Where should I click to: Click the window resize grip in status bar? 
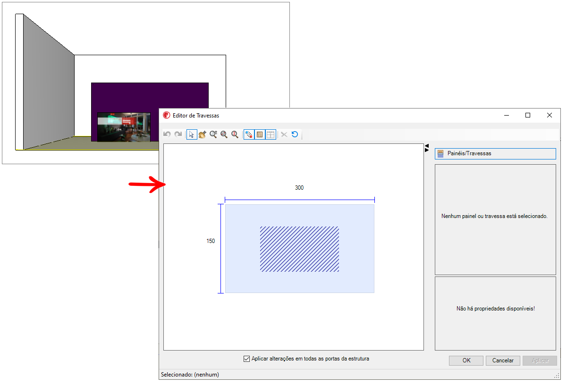[x=557, y=376]
